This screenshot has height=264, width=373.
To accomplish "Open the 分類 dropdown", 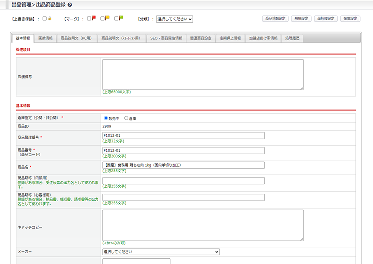I will coord(174,19).
